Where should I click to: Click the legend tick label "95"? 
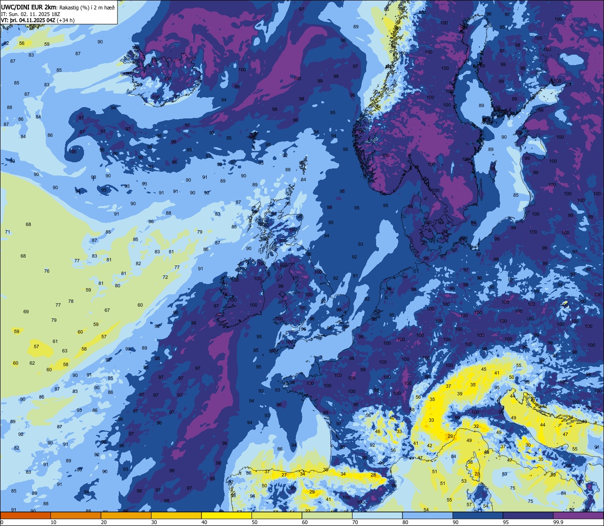point(505,522)
